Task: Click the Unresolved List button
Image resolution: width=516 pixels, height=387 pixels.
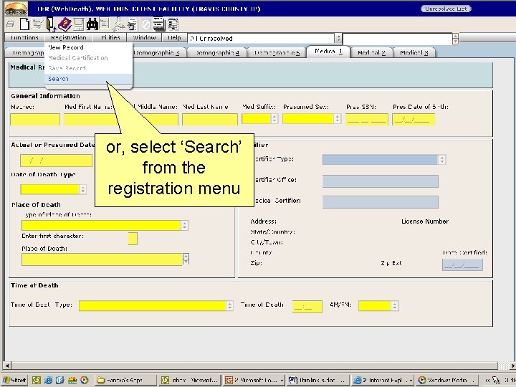Action: pos(446,9)
